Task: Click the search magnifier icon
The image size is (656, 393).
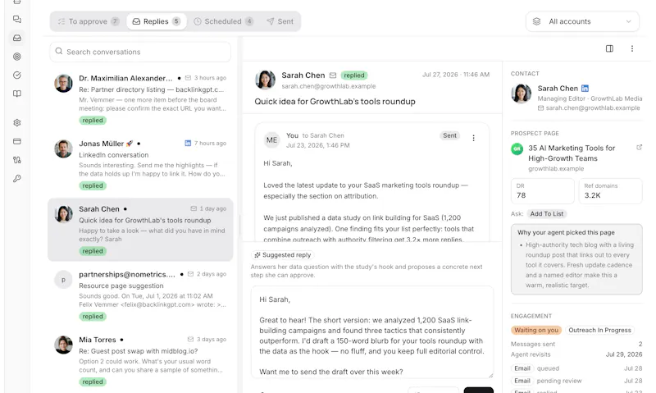Action: [x=59, y=51]
